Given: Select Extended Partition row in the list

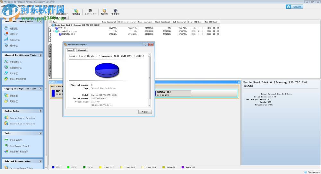Looking at the screenshot, I should pyautogui.click(x=135, y=31).
